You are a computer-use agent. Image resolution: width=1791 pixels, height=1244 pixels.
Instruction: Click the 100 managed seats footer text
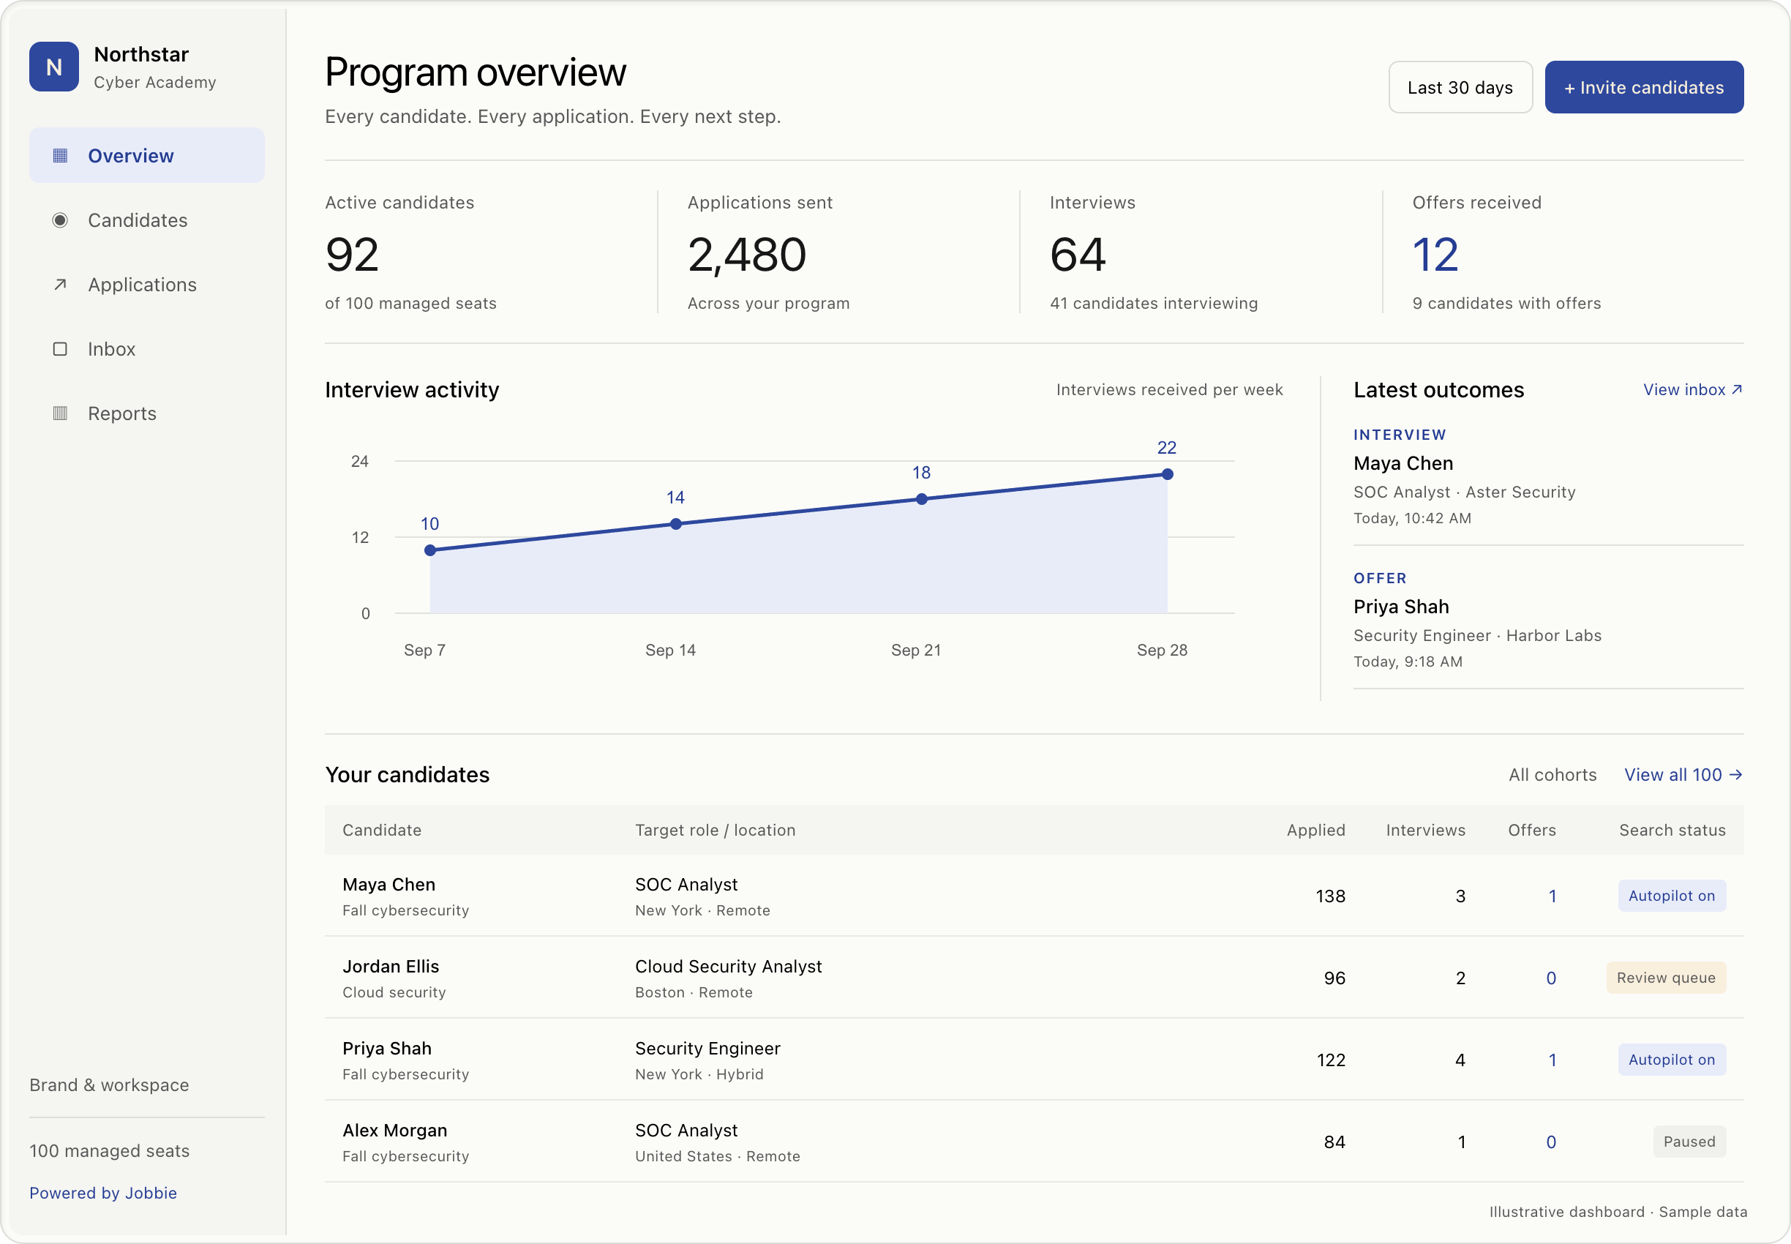(x=109, y=1151)
